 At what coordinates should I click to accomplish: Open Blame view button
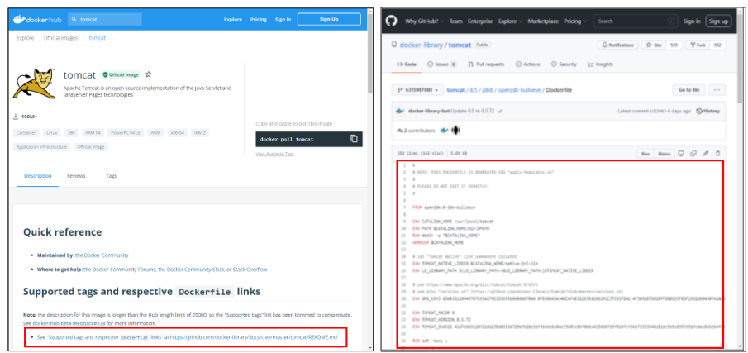pyautogui.click(x=664, y=154)
